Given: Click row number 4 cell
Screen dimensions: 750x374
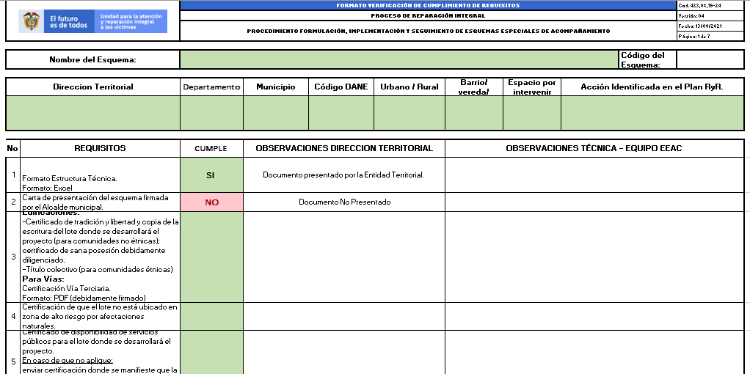Looking at the screenshot, I should click(12, 315).
